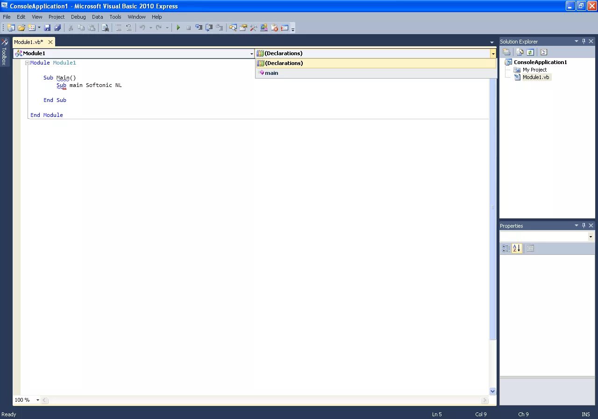Click the Property Pages icon in Properties
Viewport: 598px width, 419px height.
click(530, 248)
